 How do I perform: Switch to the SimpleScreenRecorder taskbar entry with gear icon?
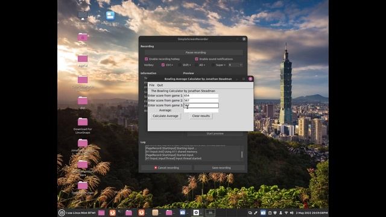coord(196,213)
